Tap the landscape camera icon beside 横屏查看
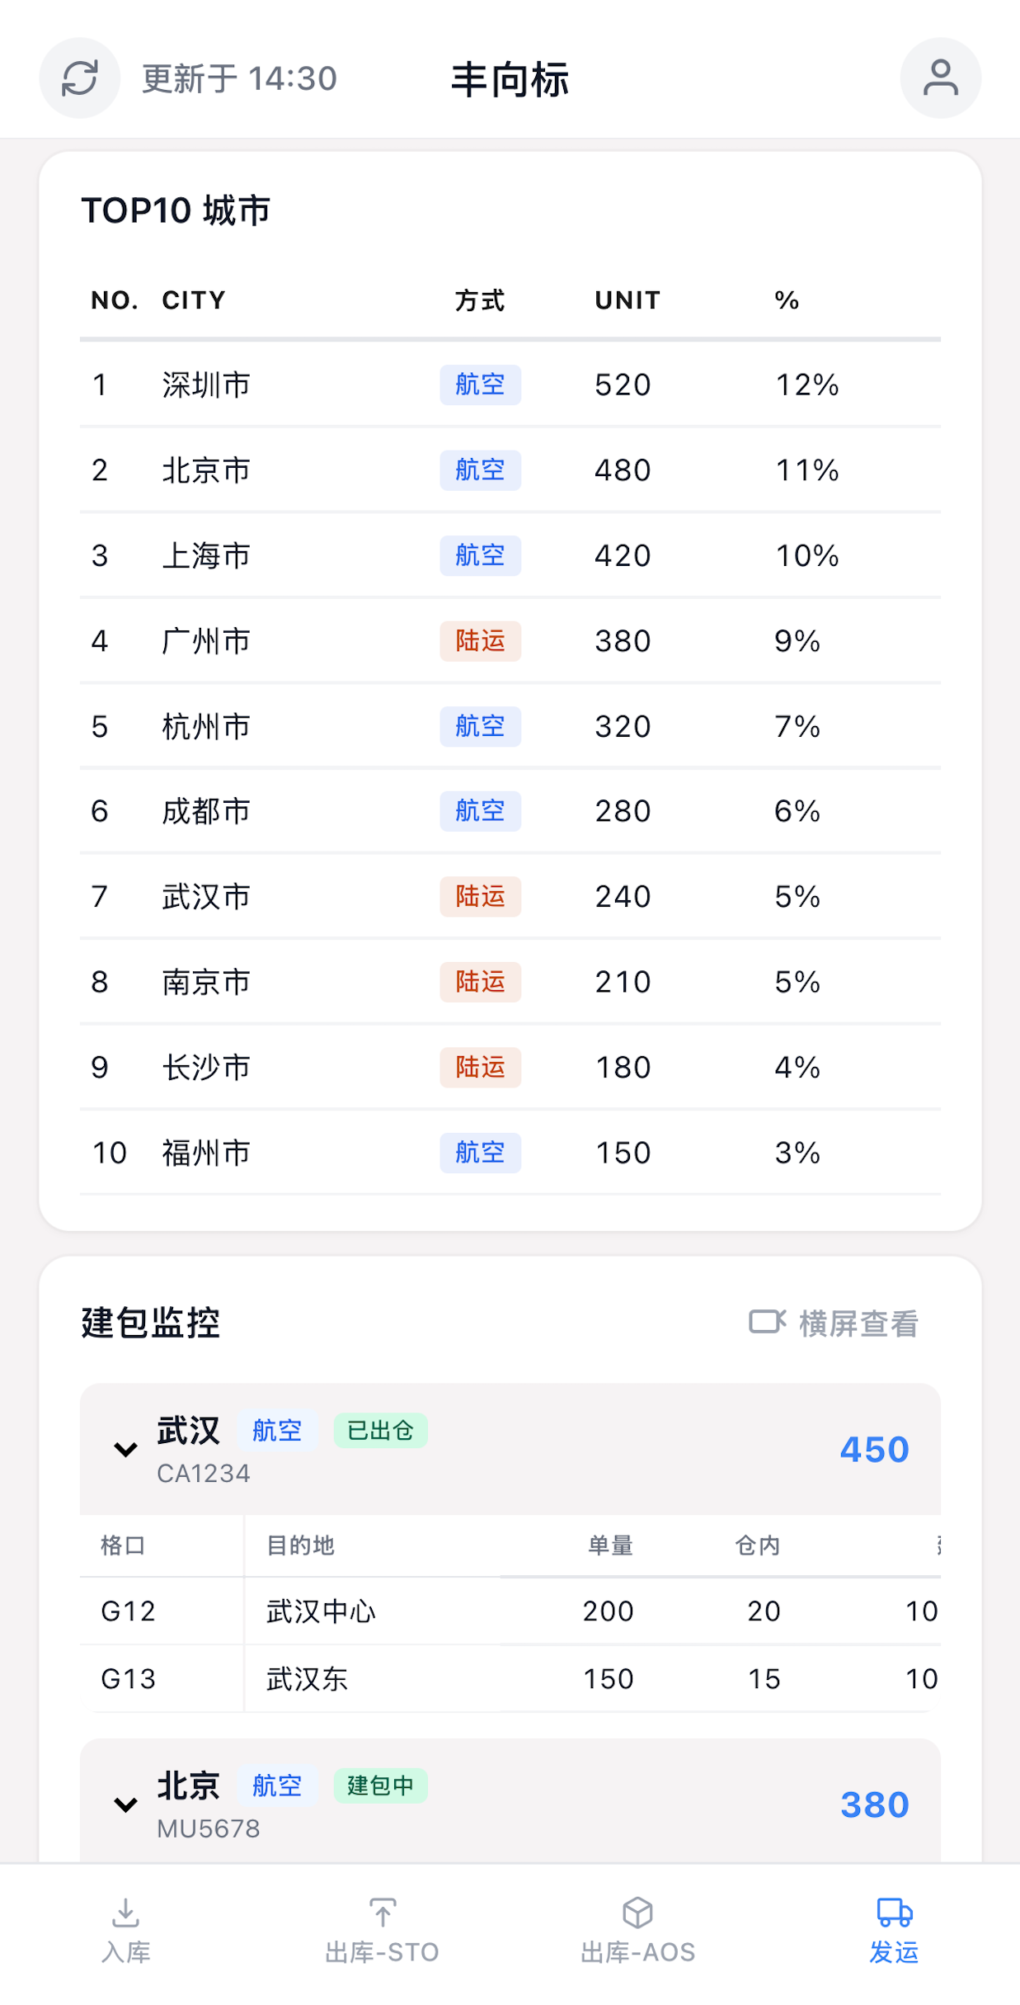 click(x=767, y=1322)
